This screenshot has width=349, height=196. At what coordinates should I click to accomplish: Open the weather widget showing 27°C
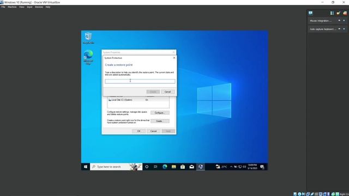(x=221, y=167)
